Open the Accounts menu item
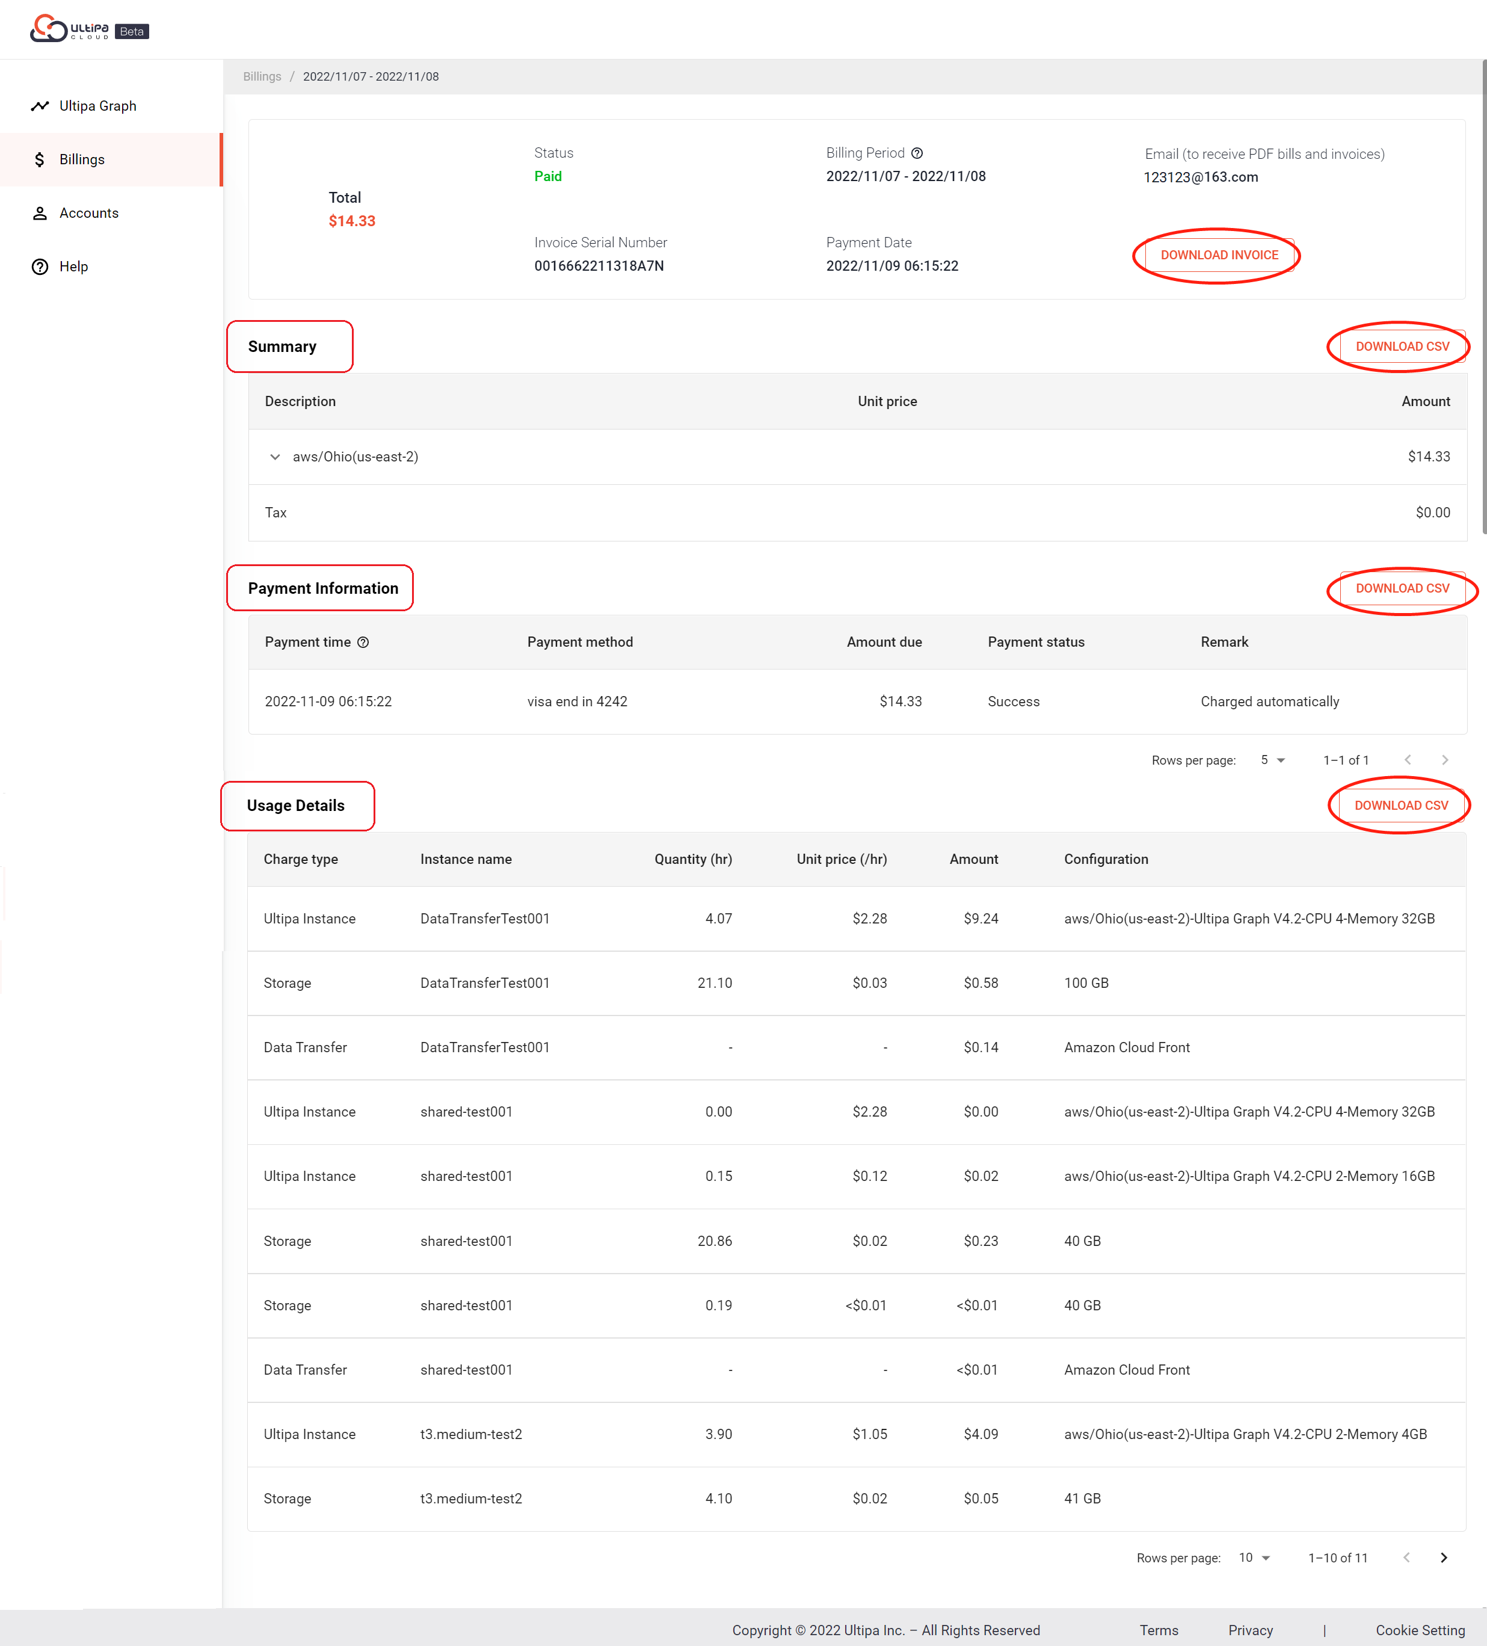This screenshot has height=1646, width=1487. click(111, 213)
